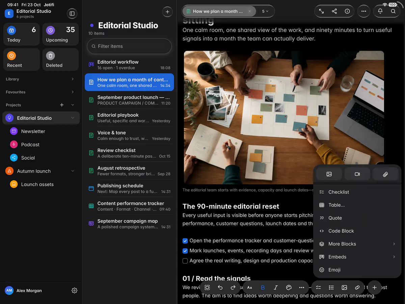Screen dimensions: 405x304
Task: Open the Editorial workflow item
Action: pyautogui.click(x=129, y=65)
